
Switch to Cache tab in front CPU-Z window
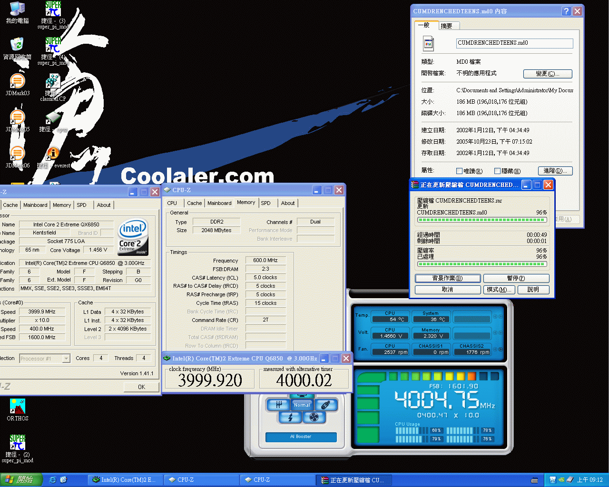click(194, 203)
